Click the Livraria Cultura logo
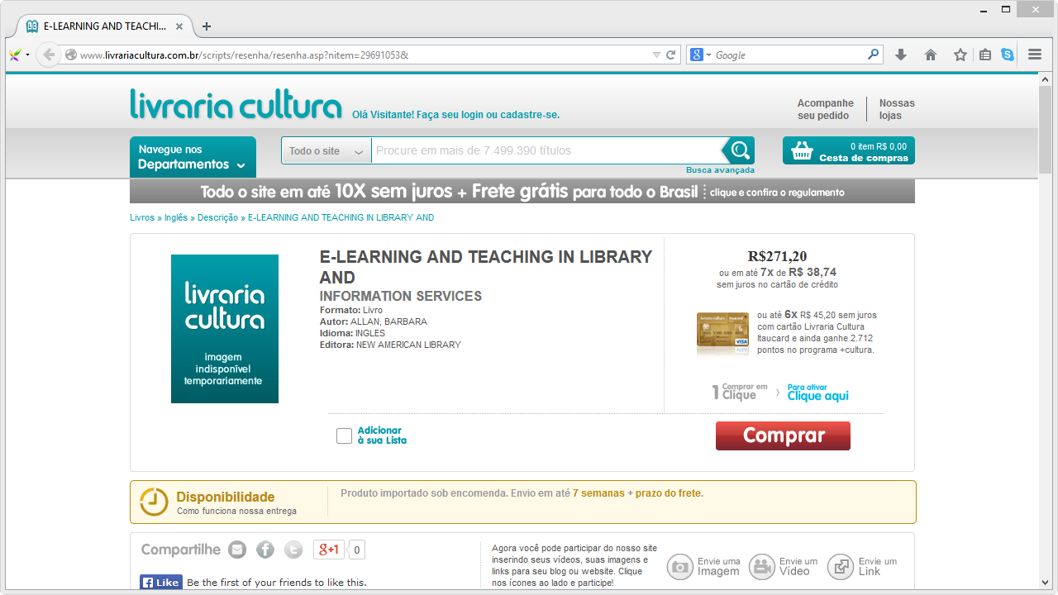Viewport: 1058px width, 595px height. coord(236,105)
